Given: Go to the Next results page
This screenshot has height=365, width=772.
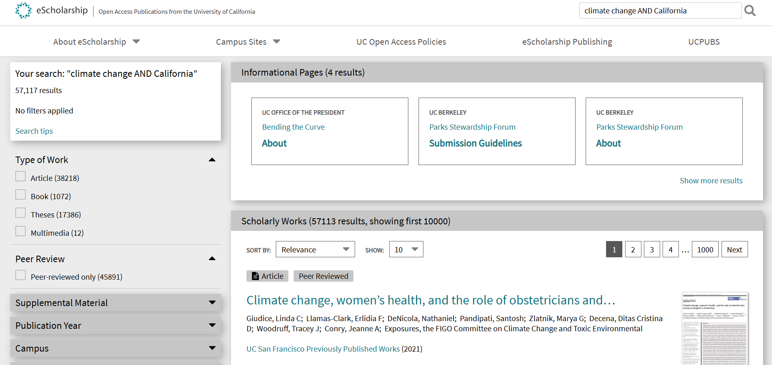Looking at the screenshot, I should 734,250.
